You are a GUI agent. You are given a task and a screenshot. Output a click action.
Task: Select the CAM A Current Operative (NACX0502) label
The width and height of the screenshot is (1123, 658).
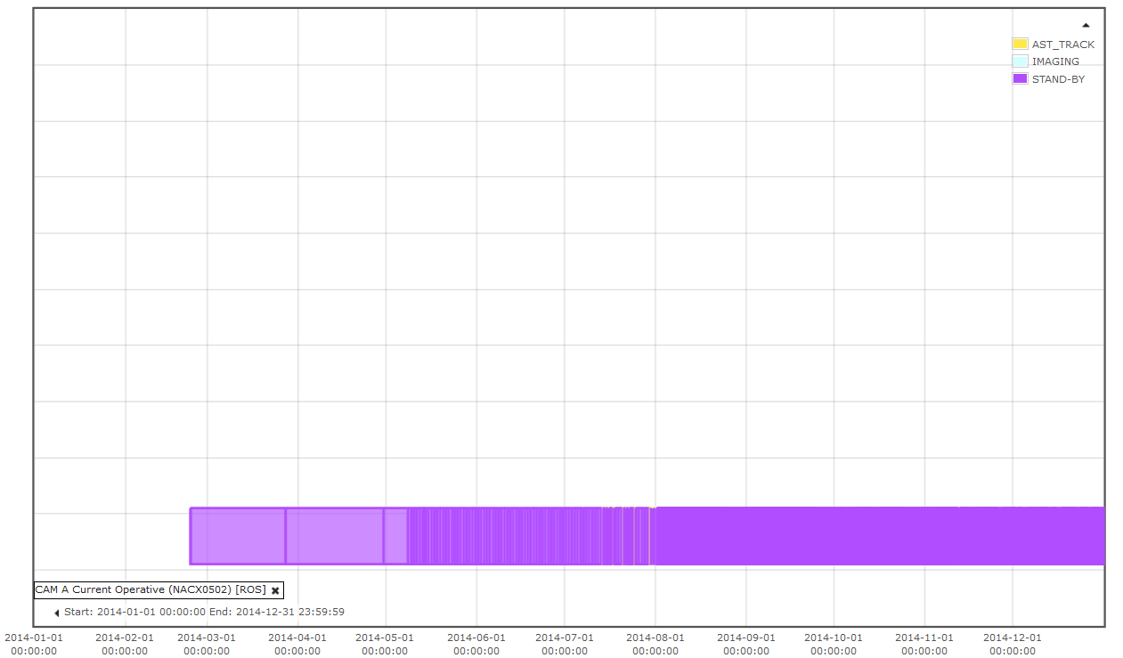click(151, 589)
